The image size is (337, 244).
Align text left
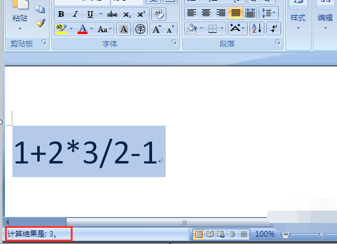pyautogui.click(x=192, y=13)
